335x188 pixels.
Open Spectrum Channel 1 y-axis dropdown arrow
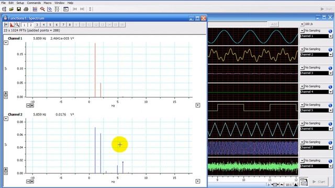coord(6,43)
